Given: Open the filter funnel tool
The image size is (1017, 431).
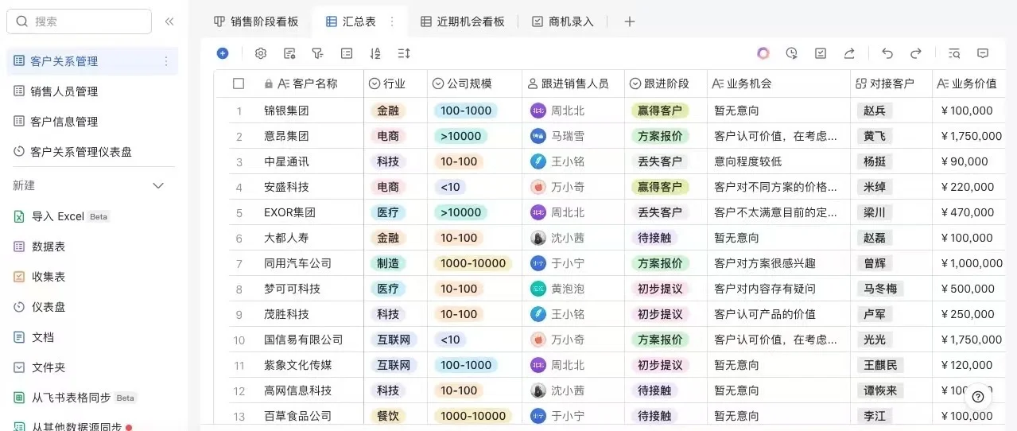Looking at the screenshot, I should pos(318,53).
